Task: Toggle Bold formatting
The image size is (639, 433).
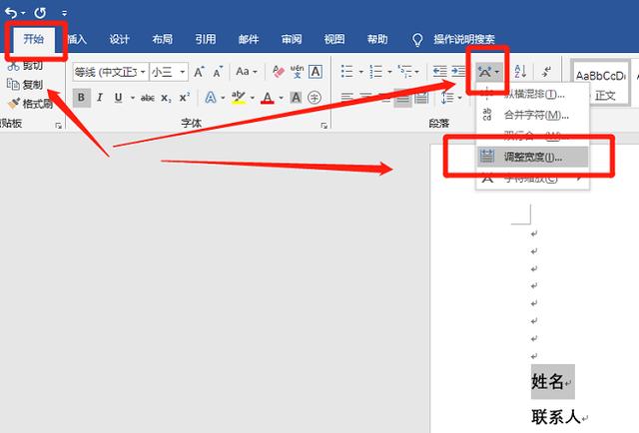Action: pyautogui.click(x=82, y=98)
